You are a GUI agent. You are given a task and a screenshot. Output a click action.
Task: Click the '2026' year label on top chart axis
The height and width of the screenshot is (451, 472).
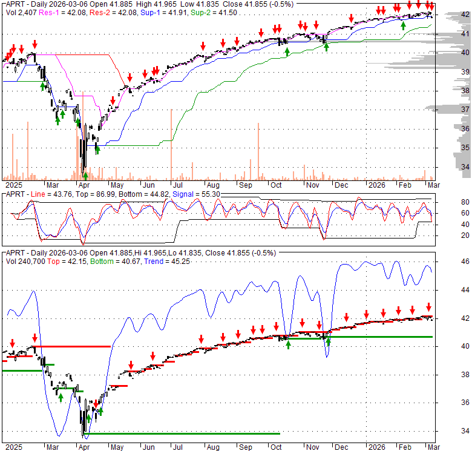(376, 185)
